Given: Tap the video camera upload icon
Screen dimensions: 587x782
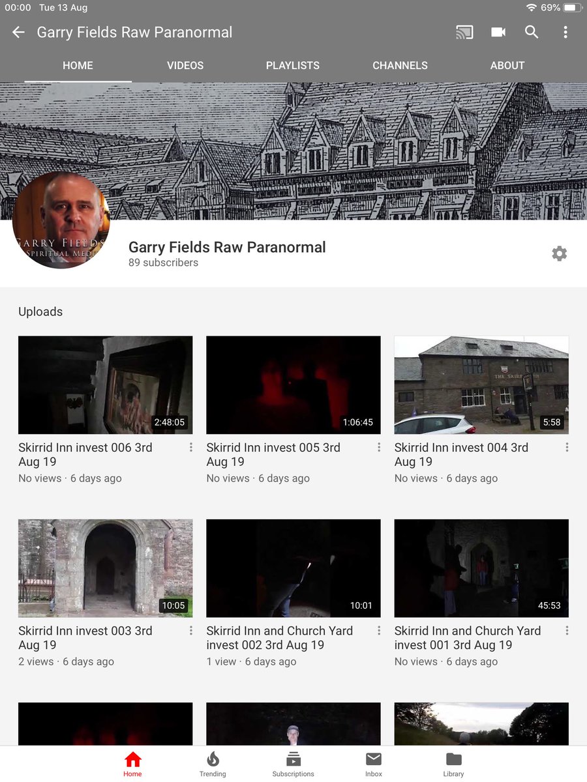Looking at the screenshot, I should pos(498,32).
